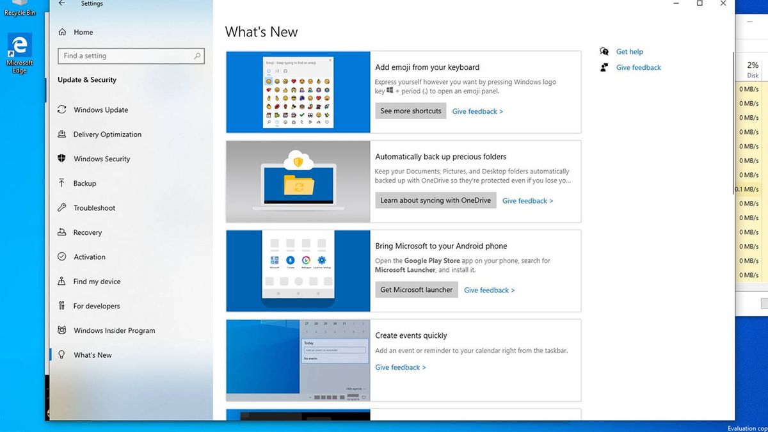Click the search magnifier icon
Viewport: 768px width, 432px height.
click(197, 56)
